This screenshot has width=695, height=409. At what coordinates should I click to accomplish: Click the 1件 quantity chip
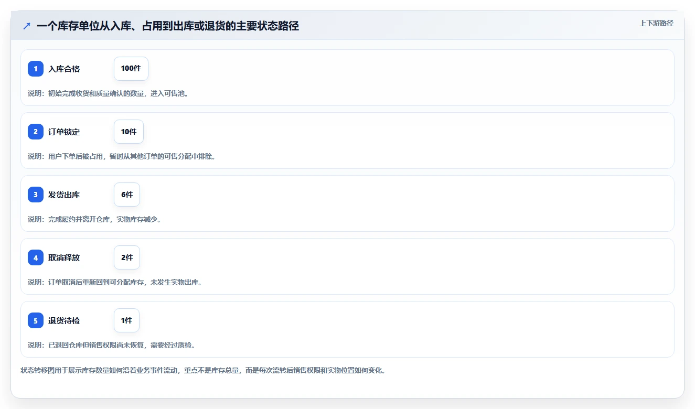(126, 320)
